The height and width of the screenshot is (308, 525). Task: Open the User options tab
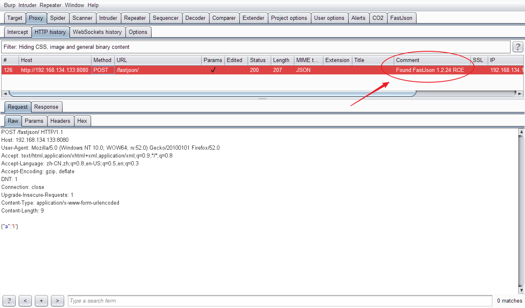(329, 18)
